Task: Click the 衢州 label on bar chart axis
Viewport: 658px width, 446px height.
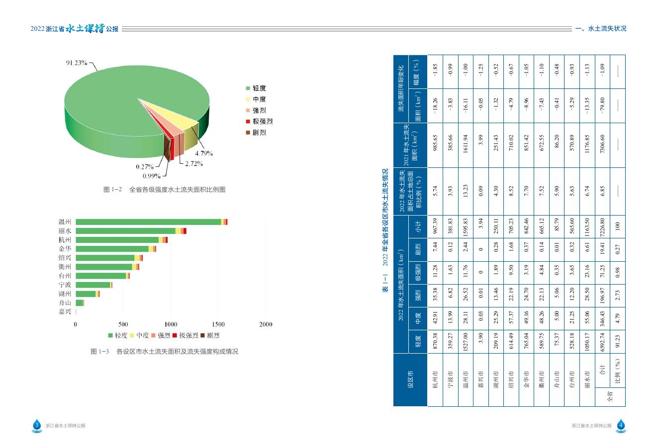Action: tap(65, 267)
